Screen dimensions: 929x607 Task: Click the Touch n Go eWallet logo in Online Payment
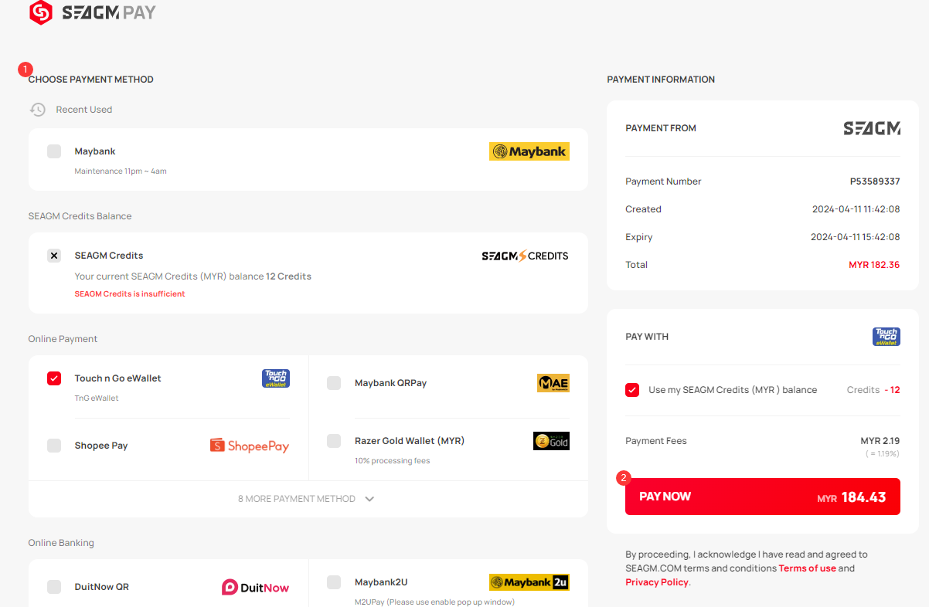coord(276,378)
